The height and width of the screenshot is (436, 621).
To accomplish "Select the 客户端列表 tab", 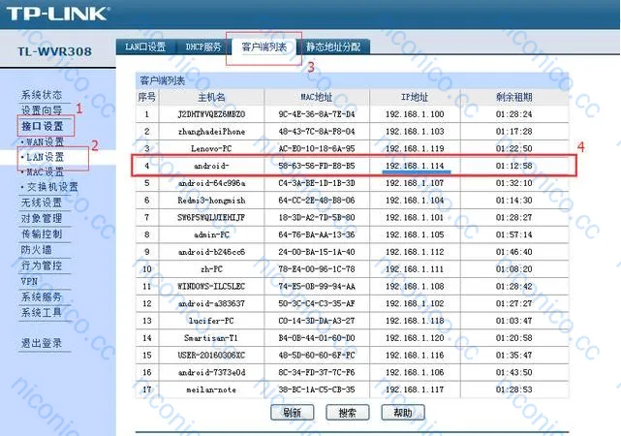I will pyautogui.click(x=264, y=47).
